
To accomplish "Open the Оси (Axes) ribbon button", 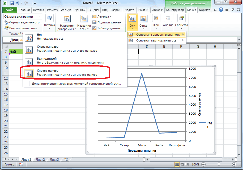I will click(133, 22).
